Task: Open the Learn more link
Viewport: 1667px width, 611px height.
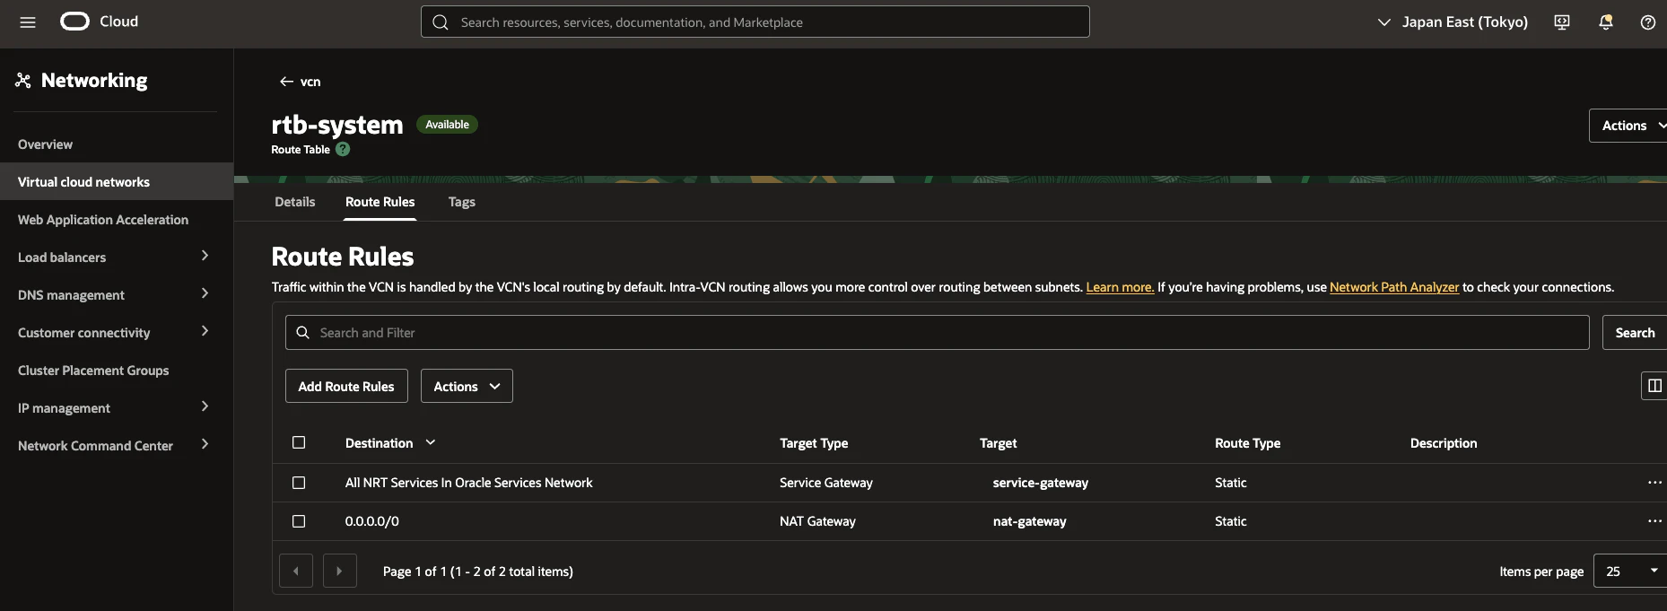Action: pos(1120,287)
